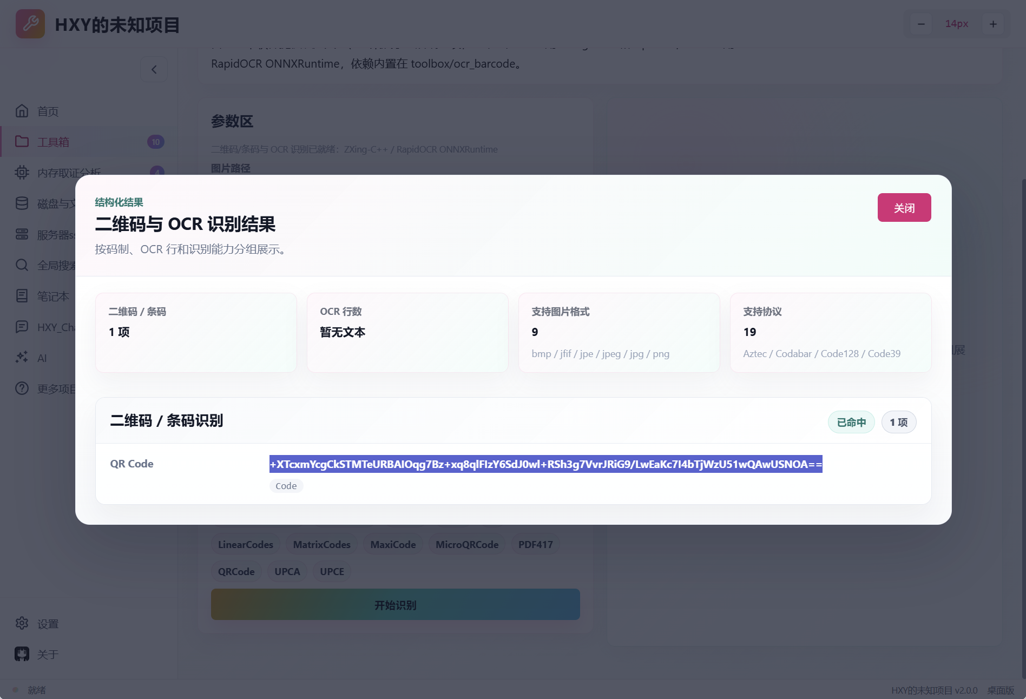Select the toolbox folder icon
Screen dimensions: 1026x699
(x=22, y=142)
